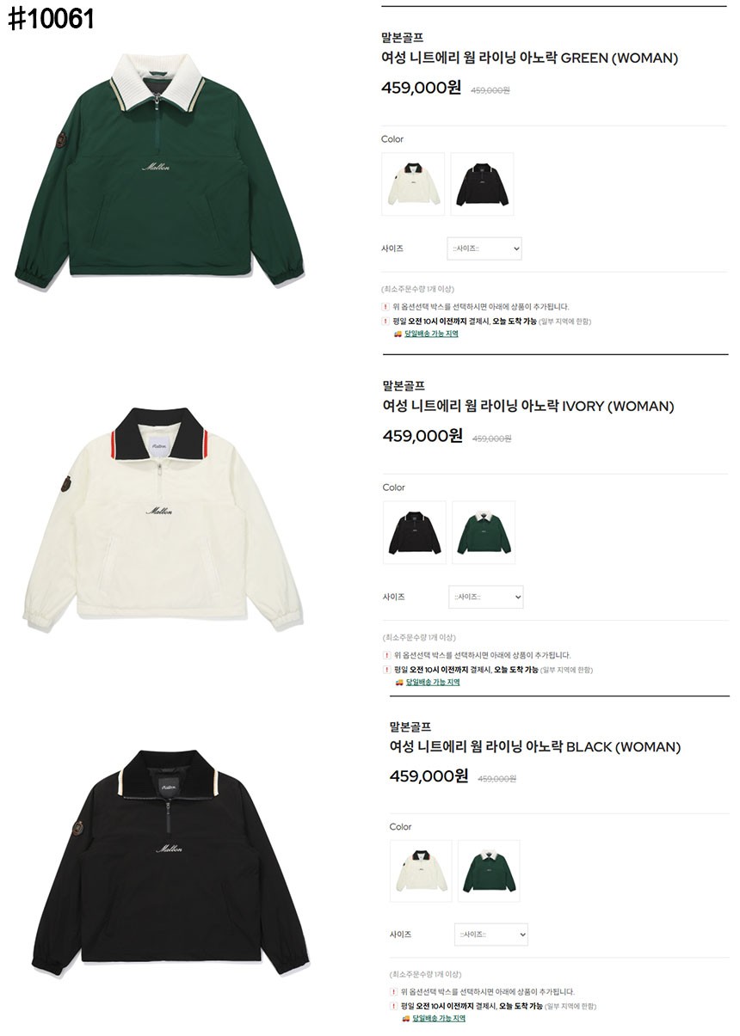
Task: Open size dropdown for BLACK anorak
Action: coord(491,935)
